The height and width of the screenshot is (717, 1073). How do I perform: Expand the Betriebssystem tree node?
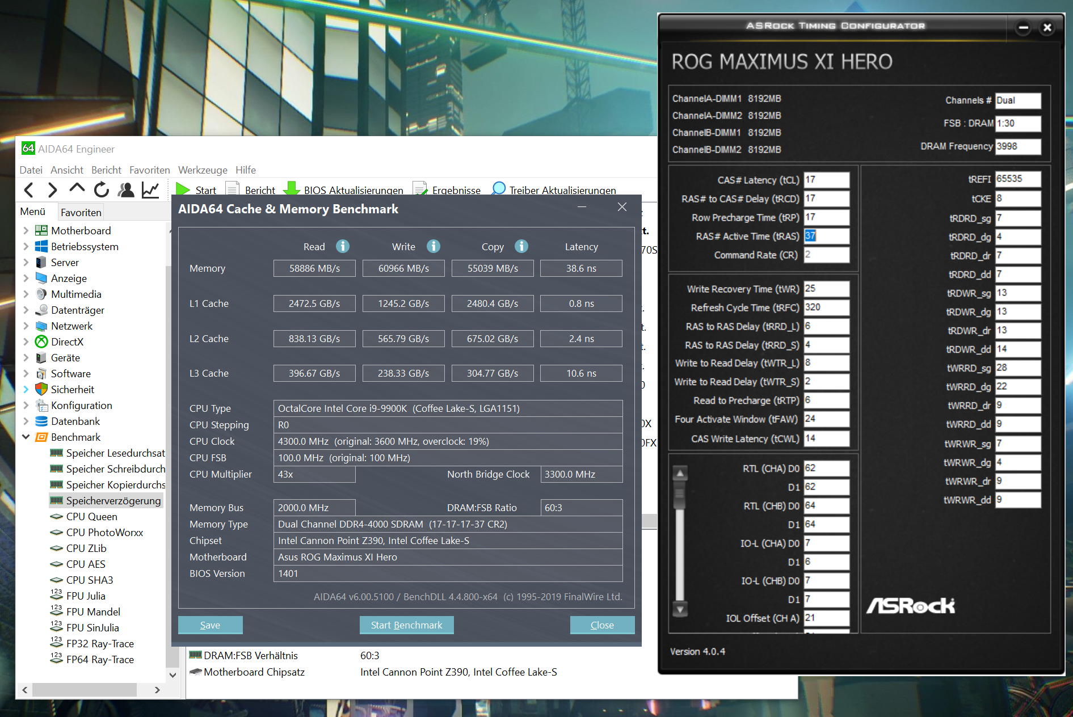[x=26, y=247]
